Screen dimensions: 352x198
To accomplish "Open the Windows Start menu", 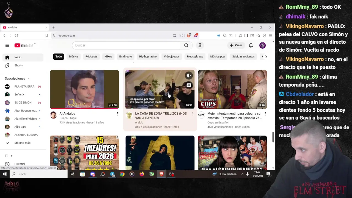I will pyautogui.click(x=5, y=174).
